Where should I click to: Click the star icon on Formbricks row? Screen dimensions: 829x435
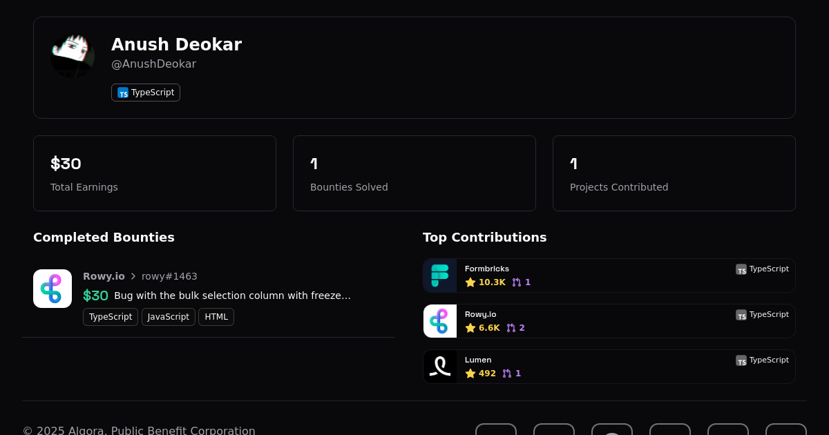[470, 282]
